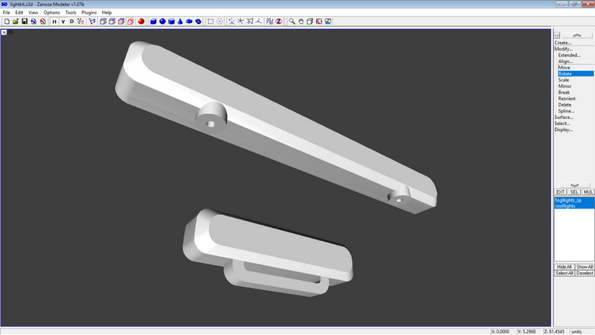Expand the Display... command group
The image size is (595, 335).
(564, 130)
